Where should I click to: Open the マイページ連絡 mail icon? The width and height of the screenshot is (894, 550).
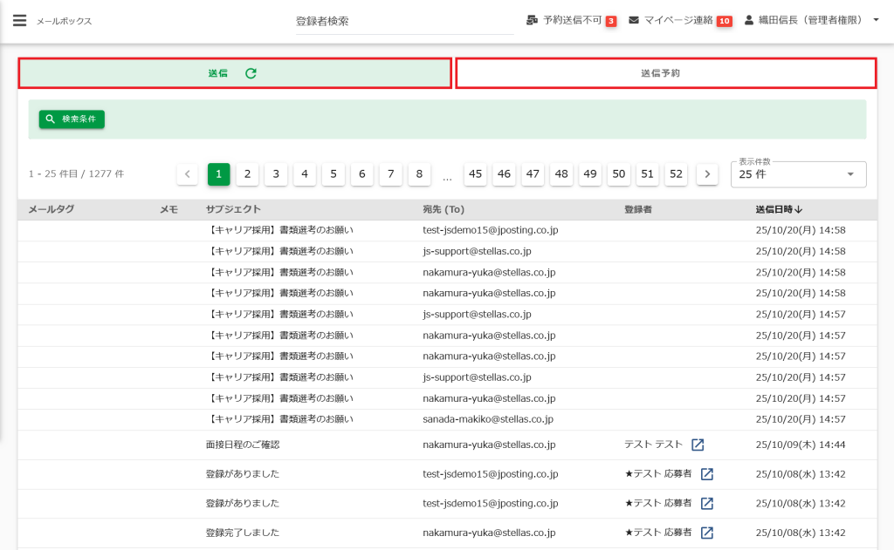634,20
